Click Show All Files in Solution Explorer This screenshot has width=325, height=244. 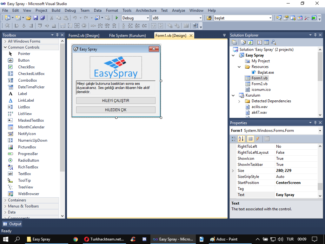[243, 42]
